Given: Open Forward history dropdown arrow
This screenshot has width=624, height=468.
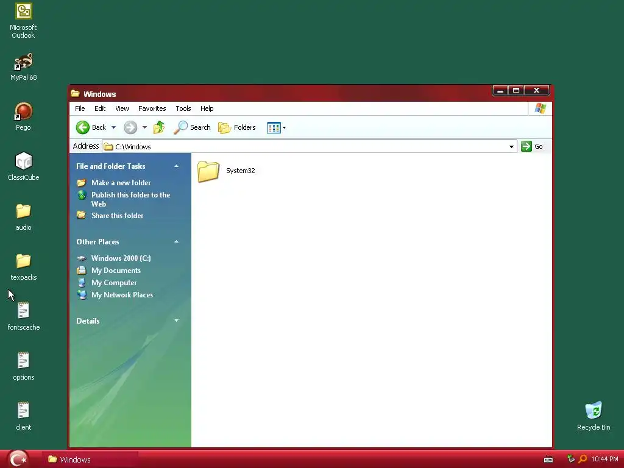Looking at the screenshot, I should [x=144, y=127].
